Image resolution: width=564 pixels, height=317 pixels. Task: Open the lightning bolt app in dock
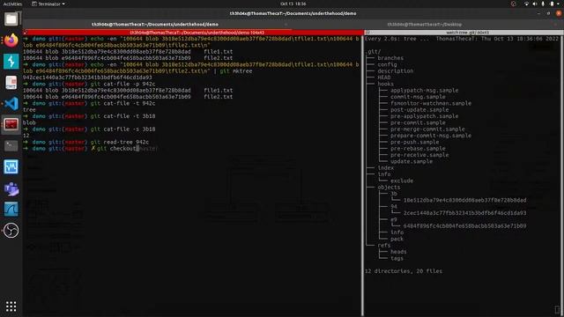(11, 62)
